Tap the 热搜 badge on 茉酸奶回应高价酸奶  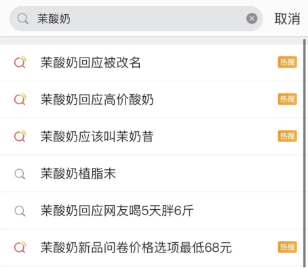click(x=288, y=99)
